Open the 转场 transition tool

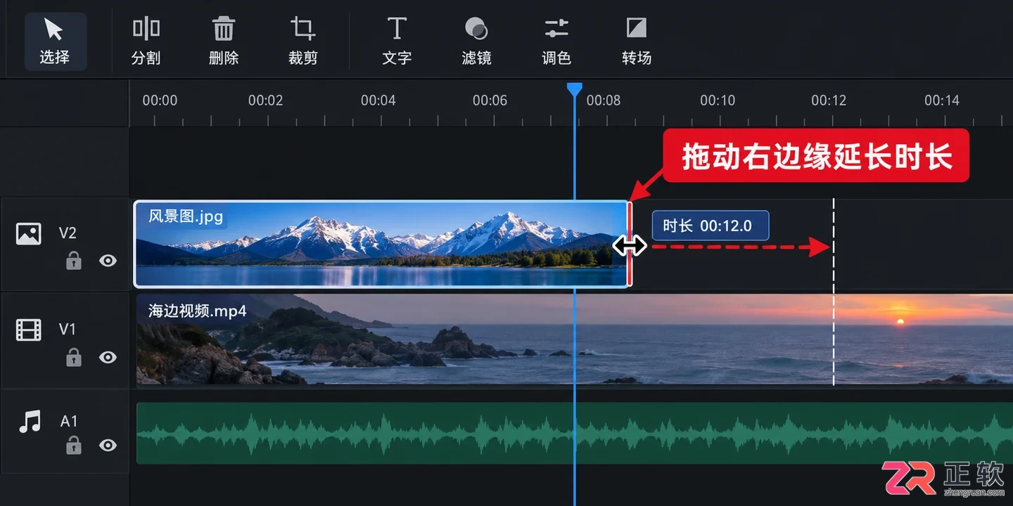point(637,41)
